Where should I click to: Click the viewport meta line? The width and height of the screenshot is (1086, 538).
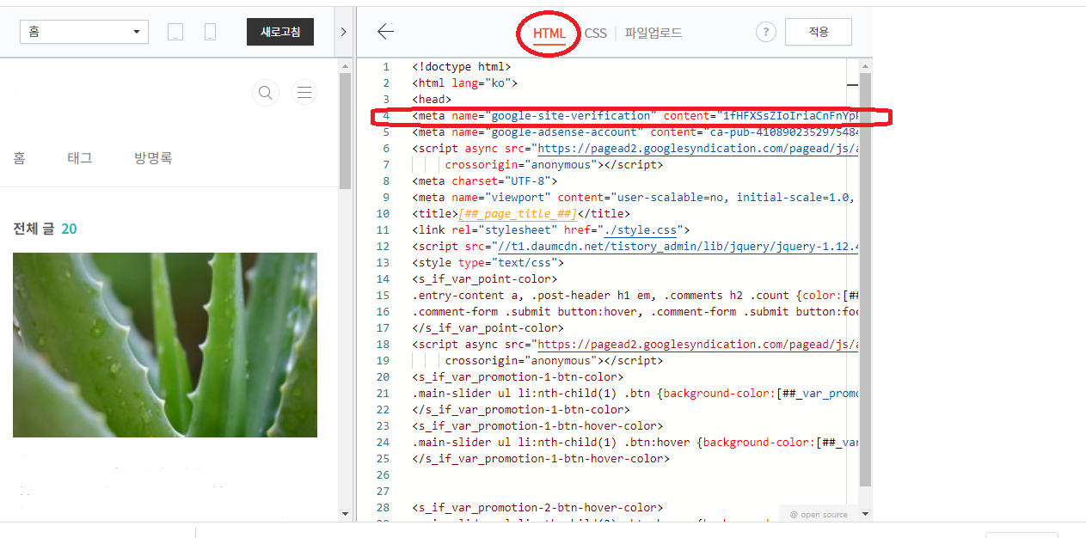(x=635, y=197)
